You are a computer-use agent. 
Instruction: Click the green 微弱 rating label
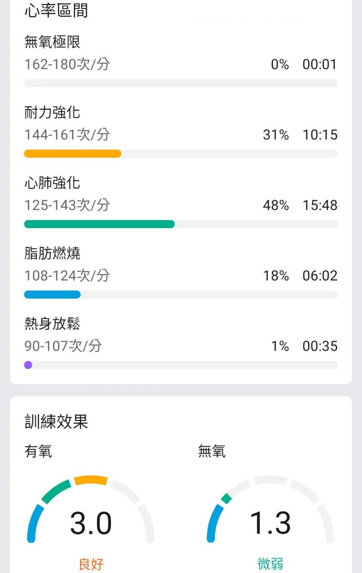(x=270, y=564)
